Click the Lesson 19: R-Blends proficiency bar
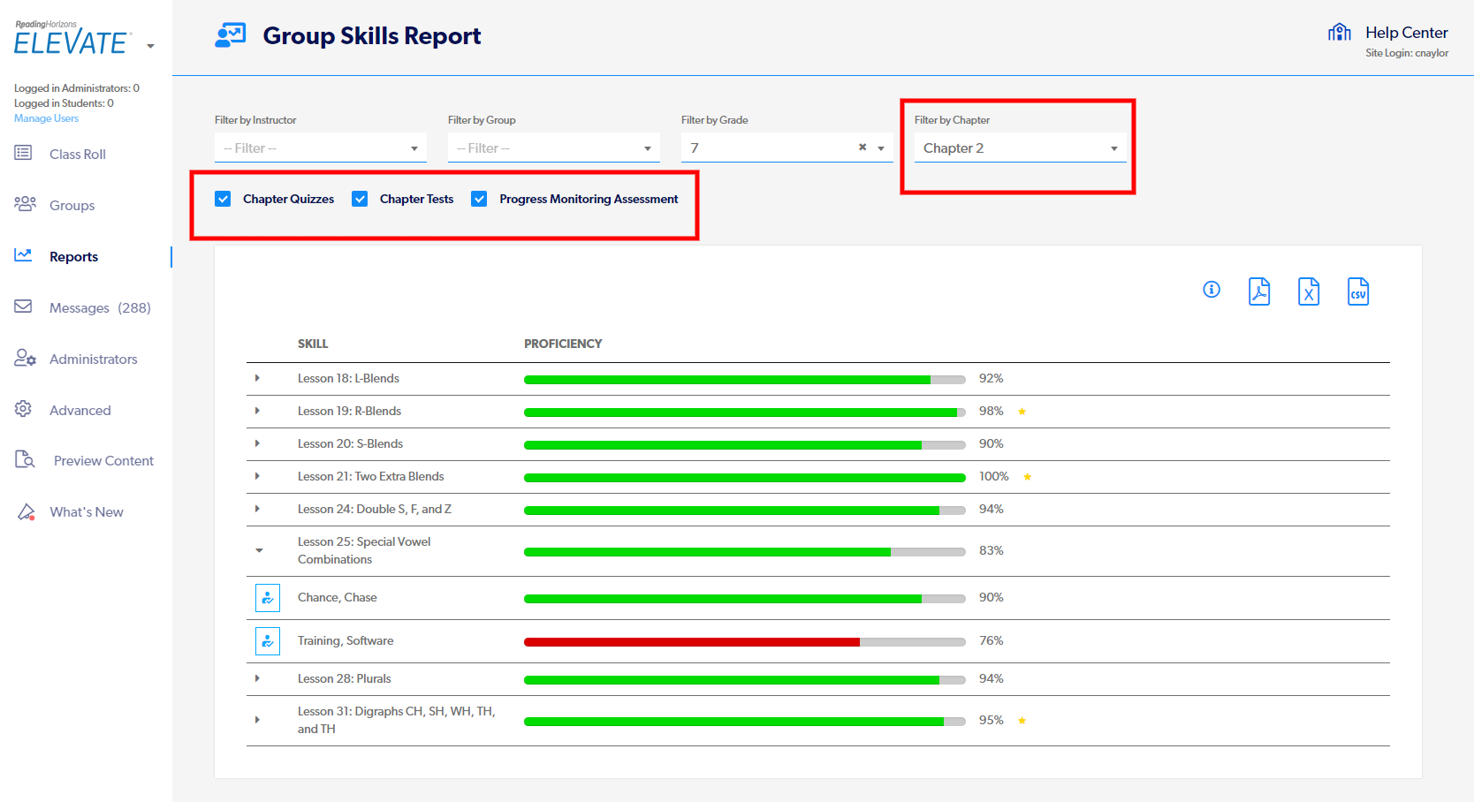Viewport: 1474px width, 802px height. [745, 412]
